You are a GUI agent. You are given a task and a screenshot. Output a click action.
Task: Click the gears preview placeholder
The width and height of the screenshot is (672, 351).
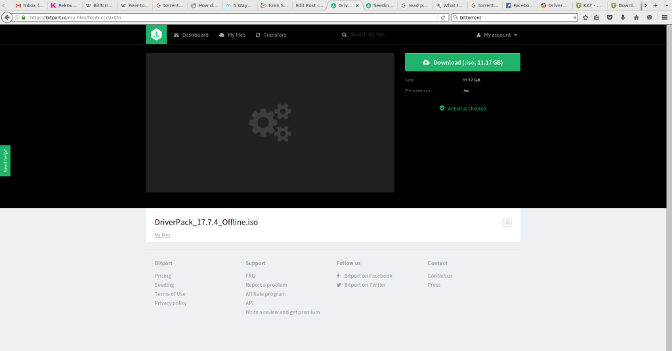(x=270, y=122)
